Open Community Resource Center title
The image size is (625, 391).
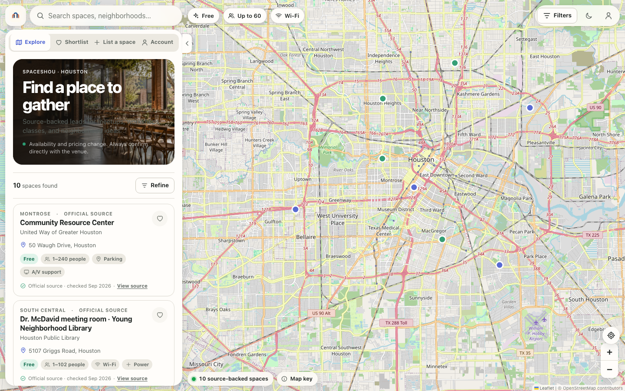pyautogui.click(x=67, y=222)
